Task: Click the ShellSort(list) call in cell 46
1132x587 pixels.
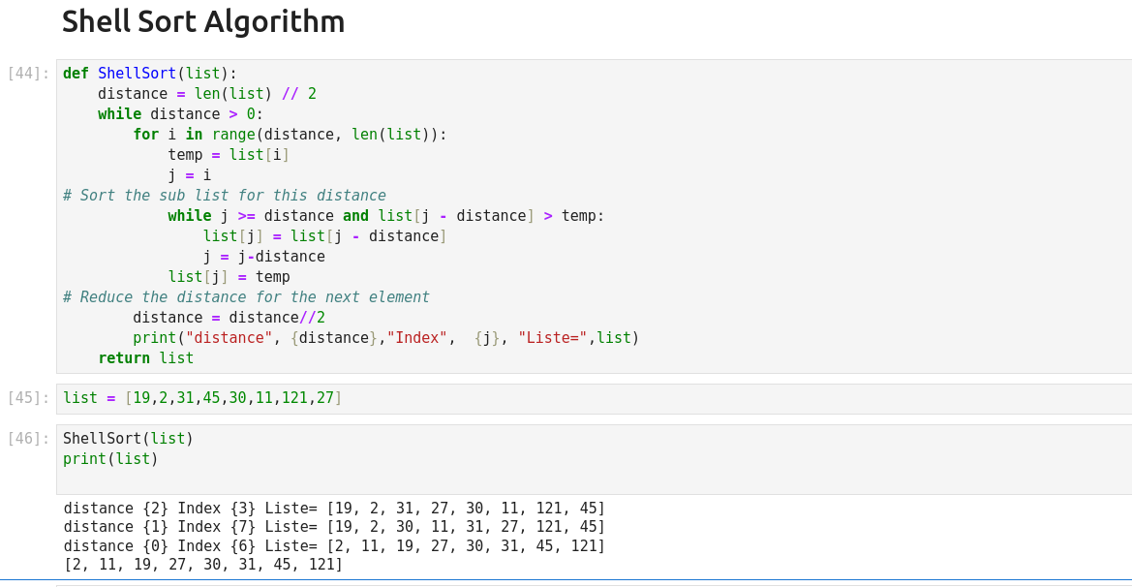Action: click(x=128, y=439)
